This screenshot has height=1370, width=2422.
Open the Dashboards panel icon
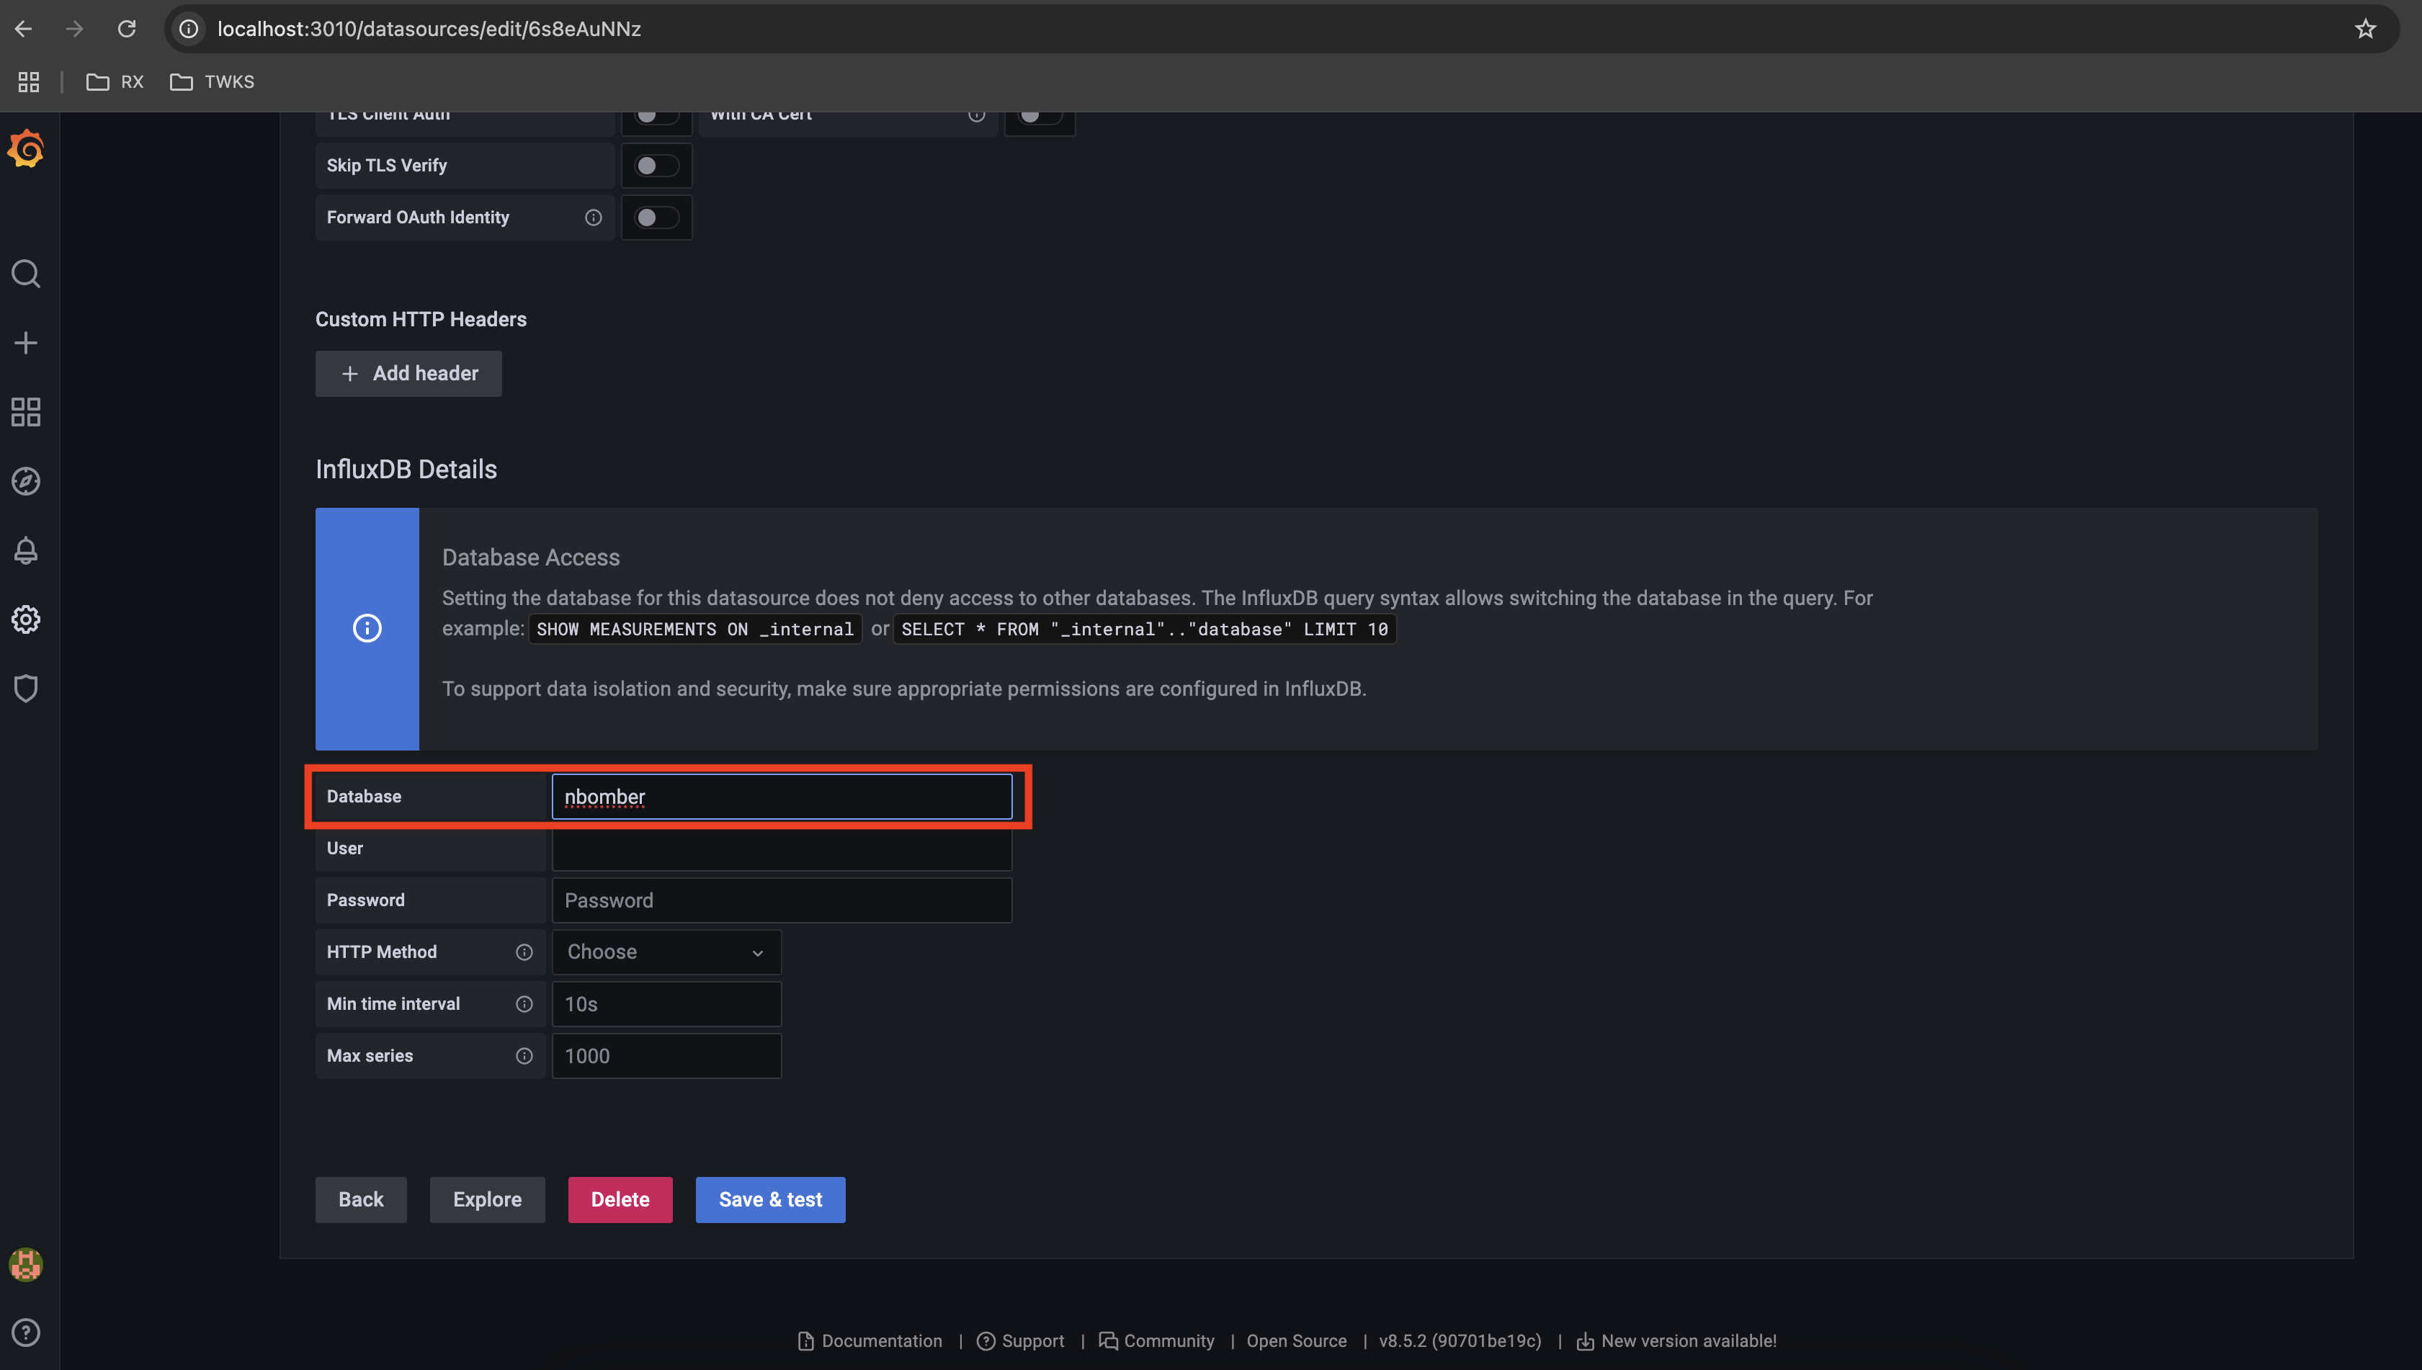25,412
